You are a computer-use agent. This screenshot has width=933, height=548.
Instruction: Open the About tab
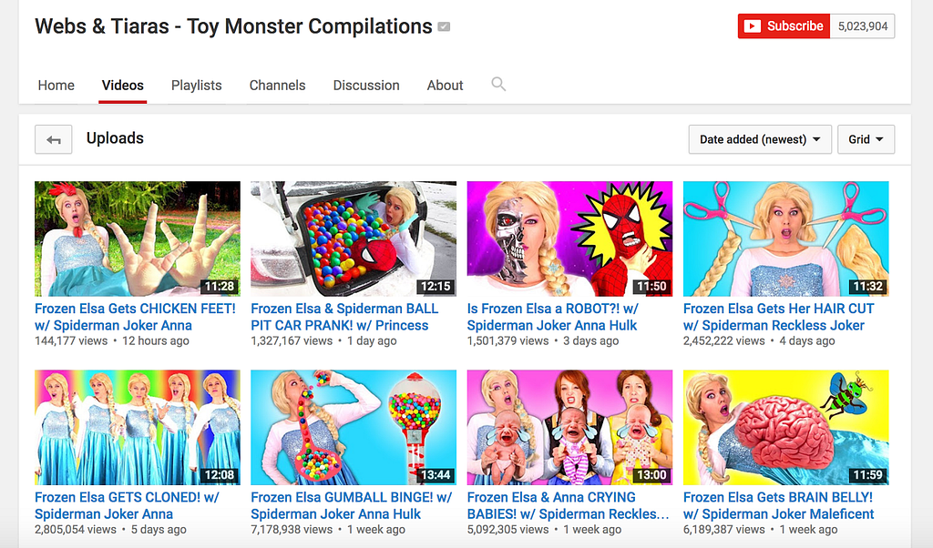click(x=445, y=86)
